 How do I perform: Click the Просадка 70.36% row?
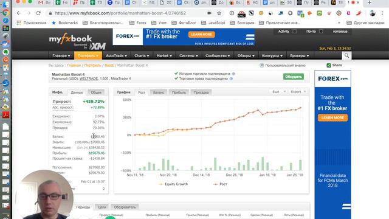tap(78, 128)
